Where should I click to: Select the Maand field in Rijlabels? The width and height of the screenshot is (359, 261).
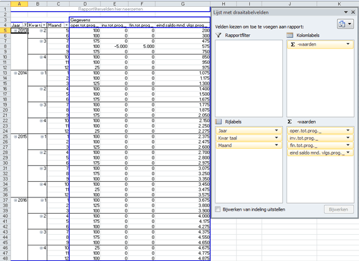(248, 145)
